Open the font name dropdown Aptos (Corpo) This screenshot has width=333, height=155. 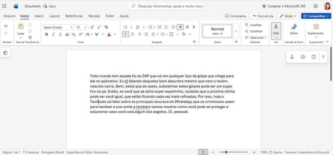(x=58, y=27)
